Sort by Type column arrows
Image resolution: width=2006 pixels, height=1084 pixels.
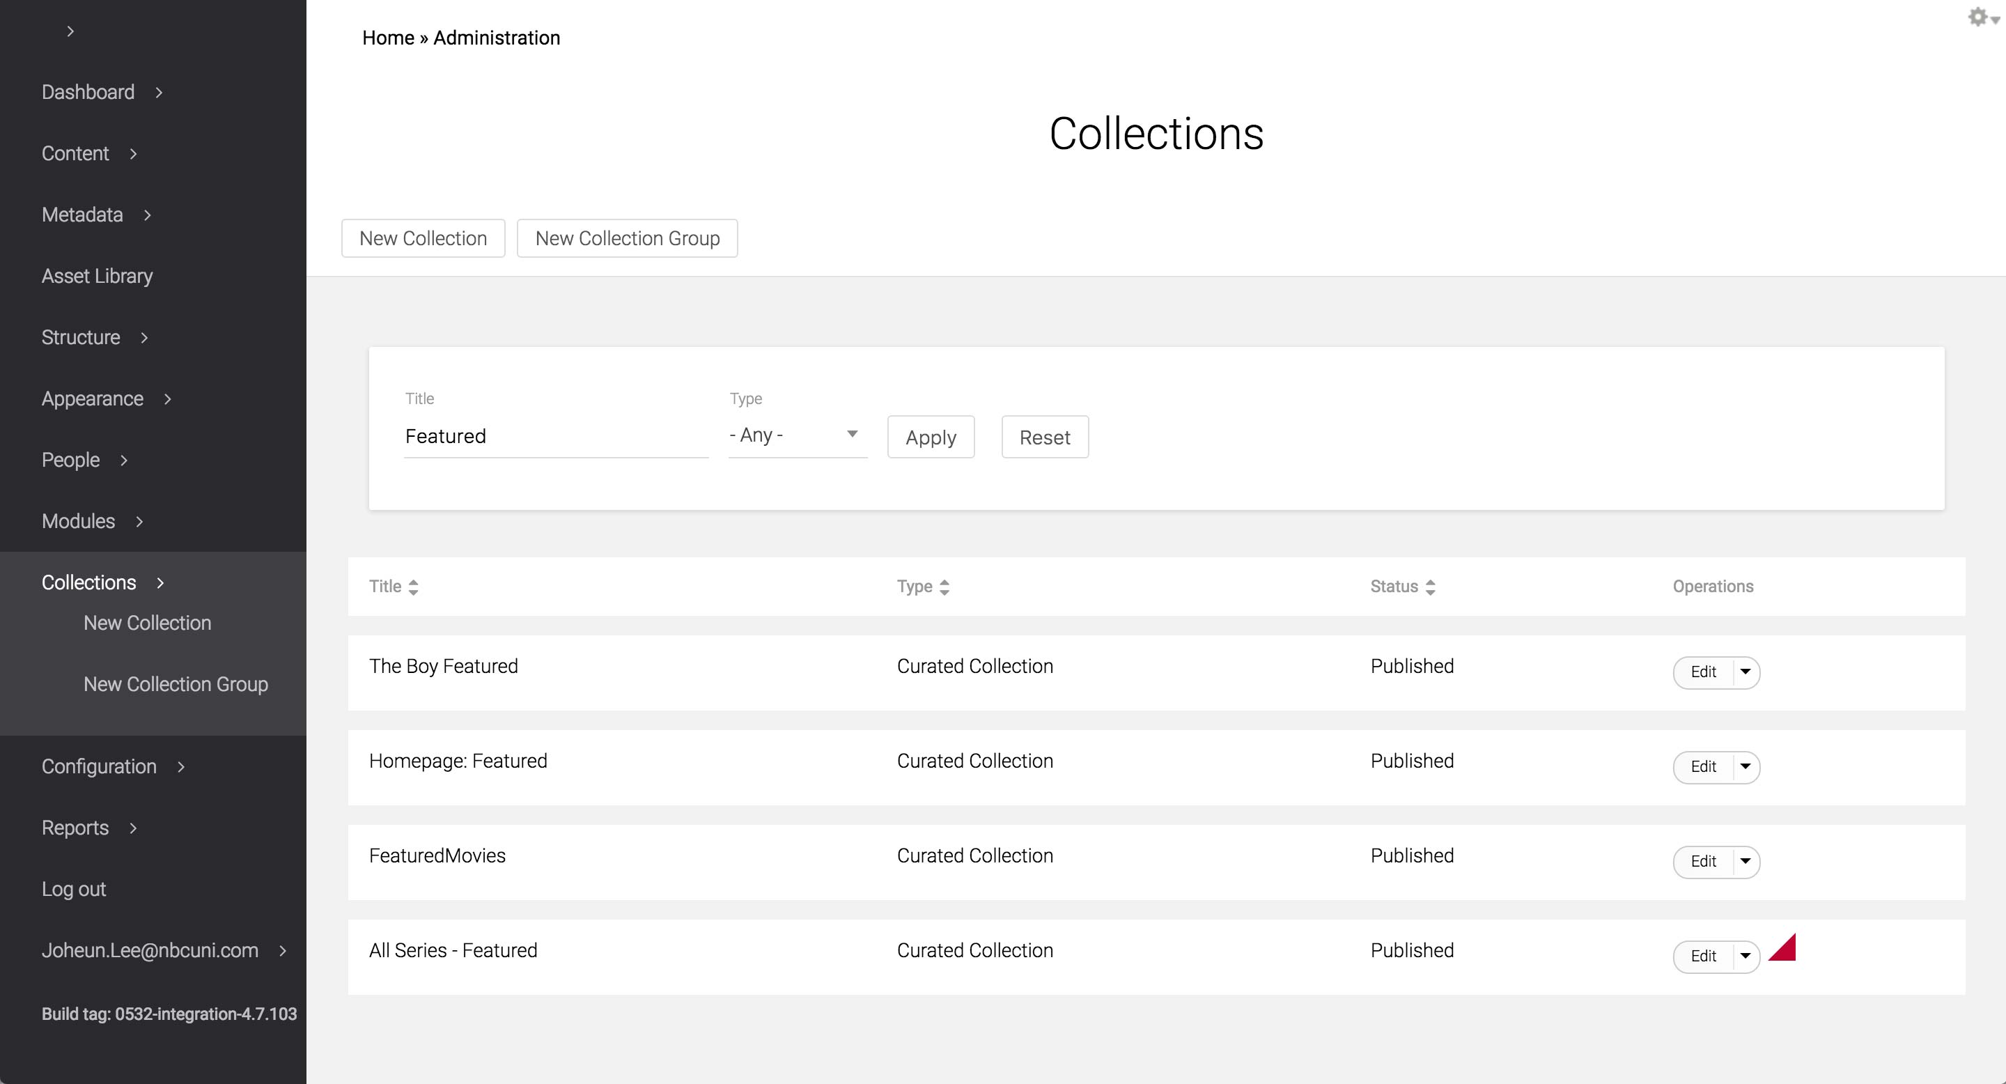(944, 587)
